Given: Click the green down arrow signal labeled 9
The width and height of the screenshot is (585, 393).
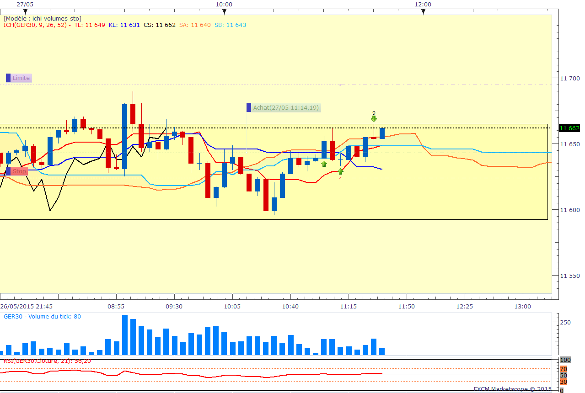Looking at the screenshot, I should coord(374,119).
